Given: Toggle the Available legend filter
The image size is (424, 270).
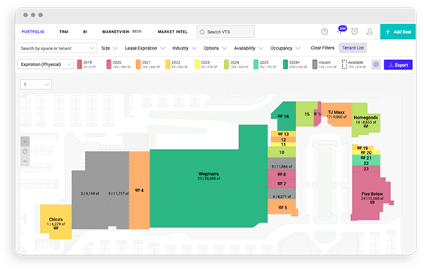Looking at the screenshot, I should click(x=354, y=64).
